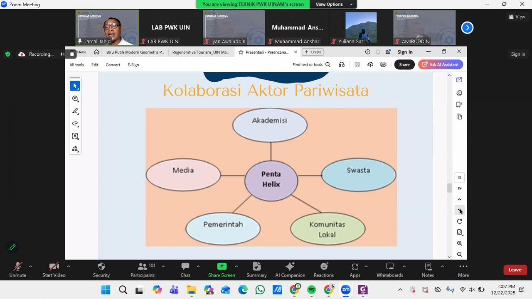Click the page number field showing 13
Image resolution: width=532 pixels, height=299 pixels.
coord(459,177)
